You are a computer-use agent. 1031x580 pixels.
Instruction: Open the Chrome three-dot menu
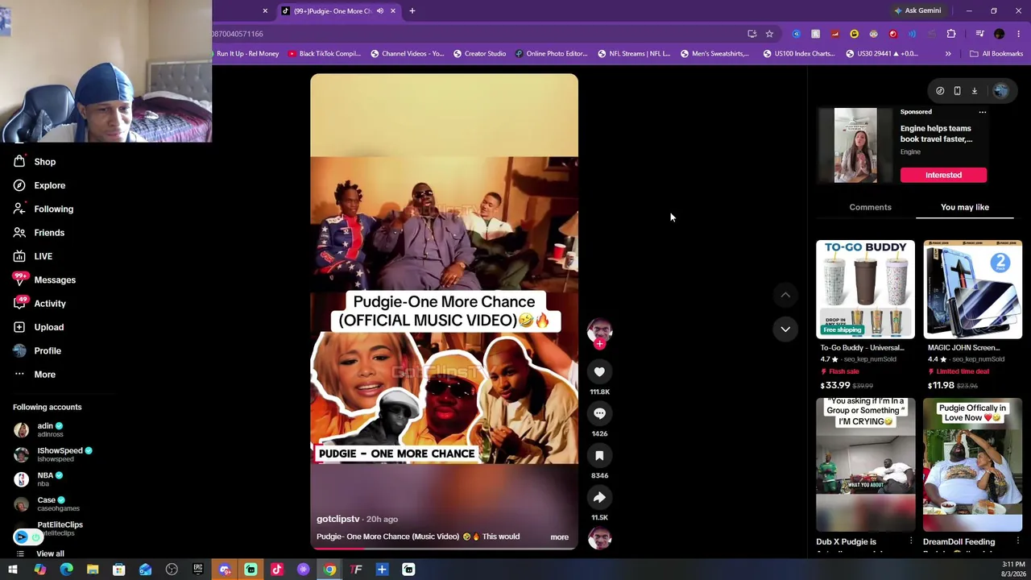[x=1018, y=34]
